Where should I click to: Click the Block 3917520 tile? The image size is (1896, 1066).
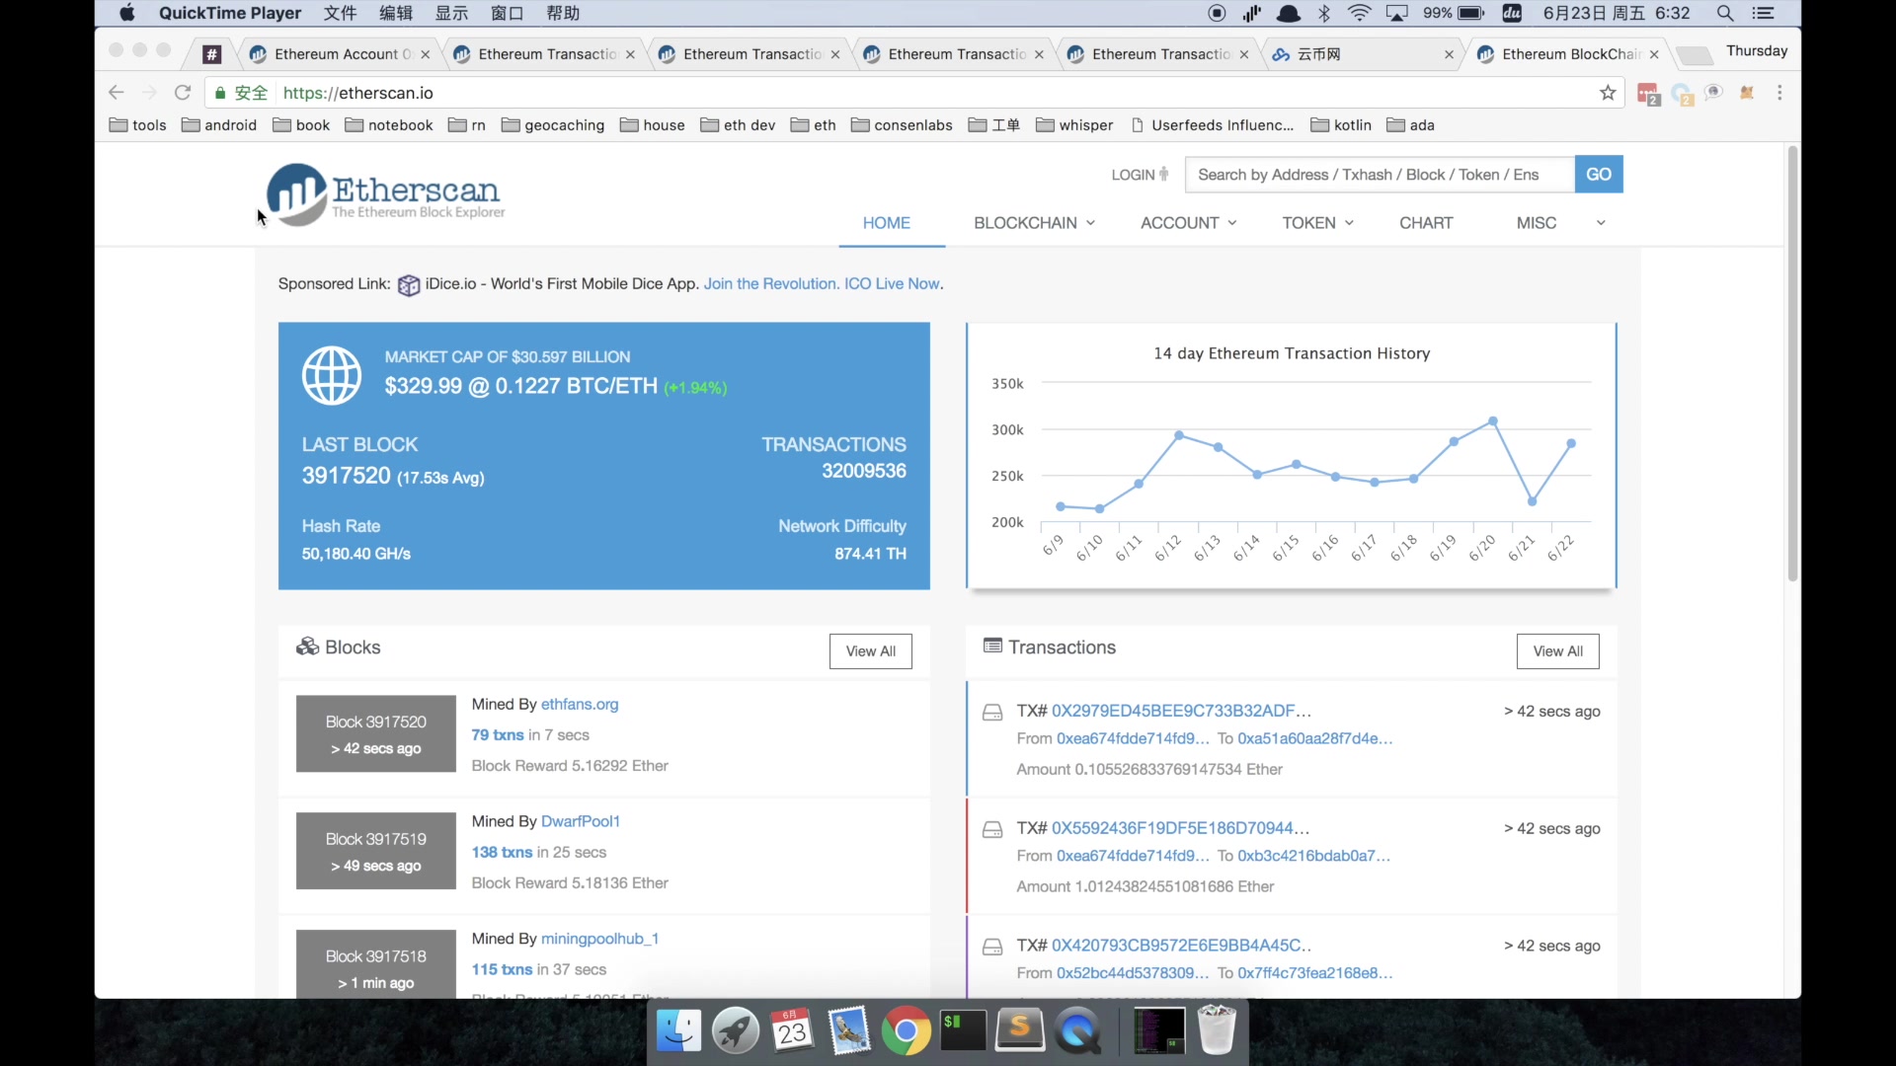point(376,734)
